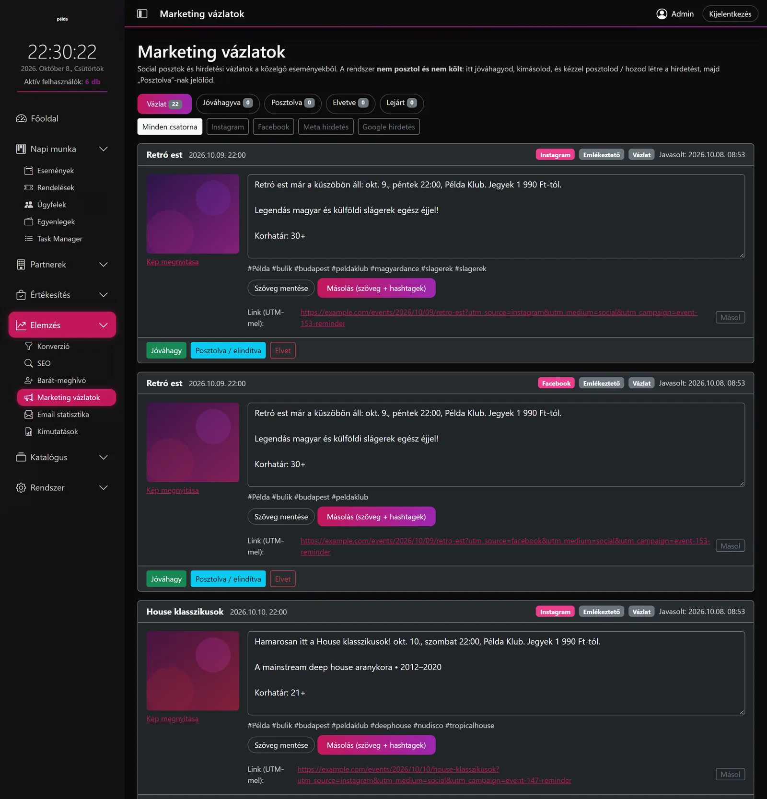Open the House klasszikusok image thumbnail

tap(193, 671)
